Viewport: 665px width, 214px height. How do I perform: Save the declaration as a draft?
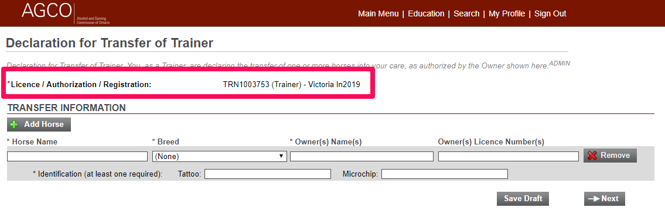point(523,199)
